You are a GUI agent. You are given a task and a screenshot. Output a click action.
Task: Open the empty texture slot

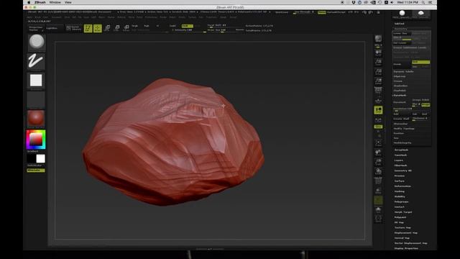(x=36, y=100)
